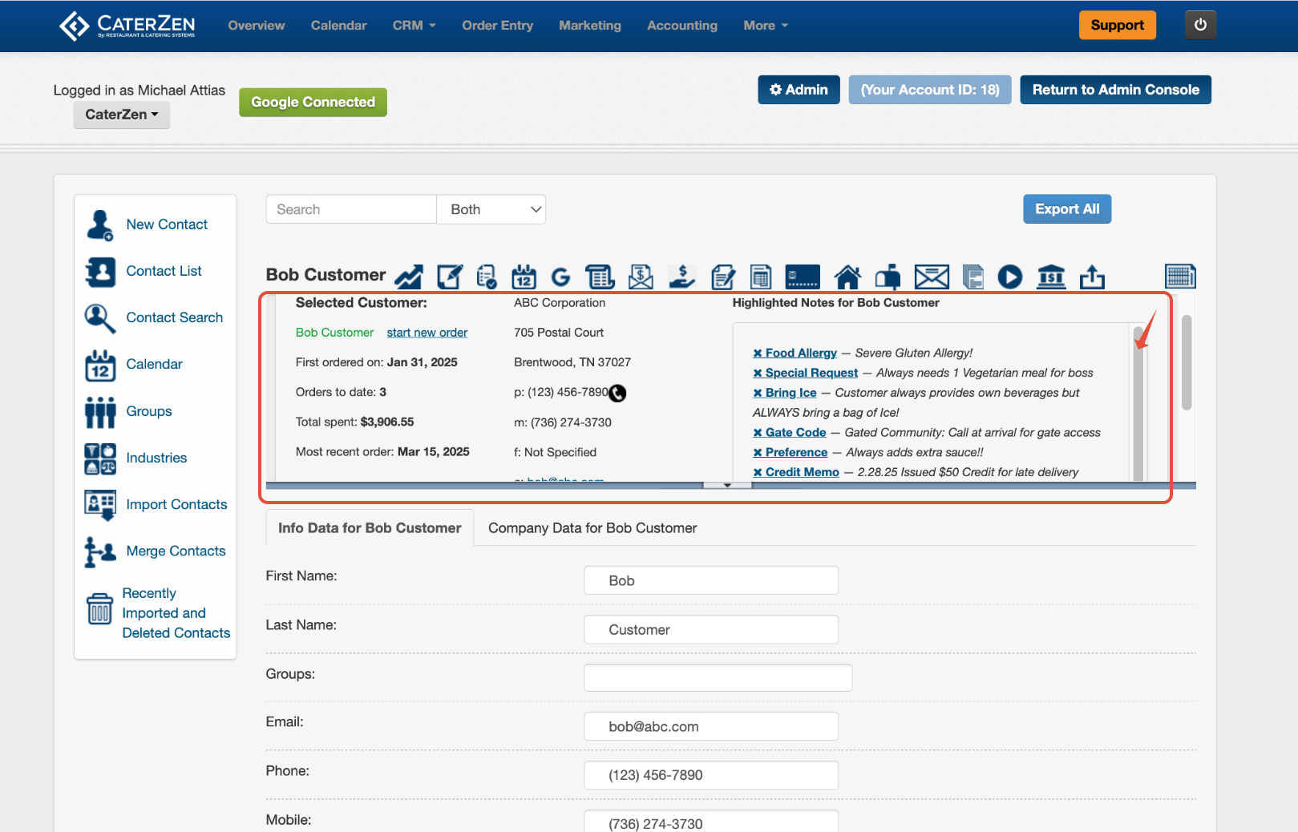Click the share upload arrow icon
The image size is (1298, 832).
pyautogui.click(x=1092, y=277)
